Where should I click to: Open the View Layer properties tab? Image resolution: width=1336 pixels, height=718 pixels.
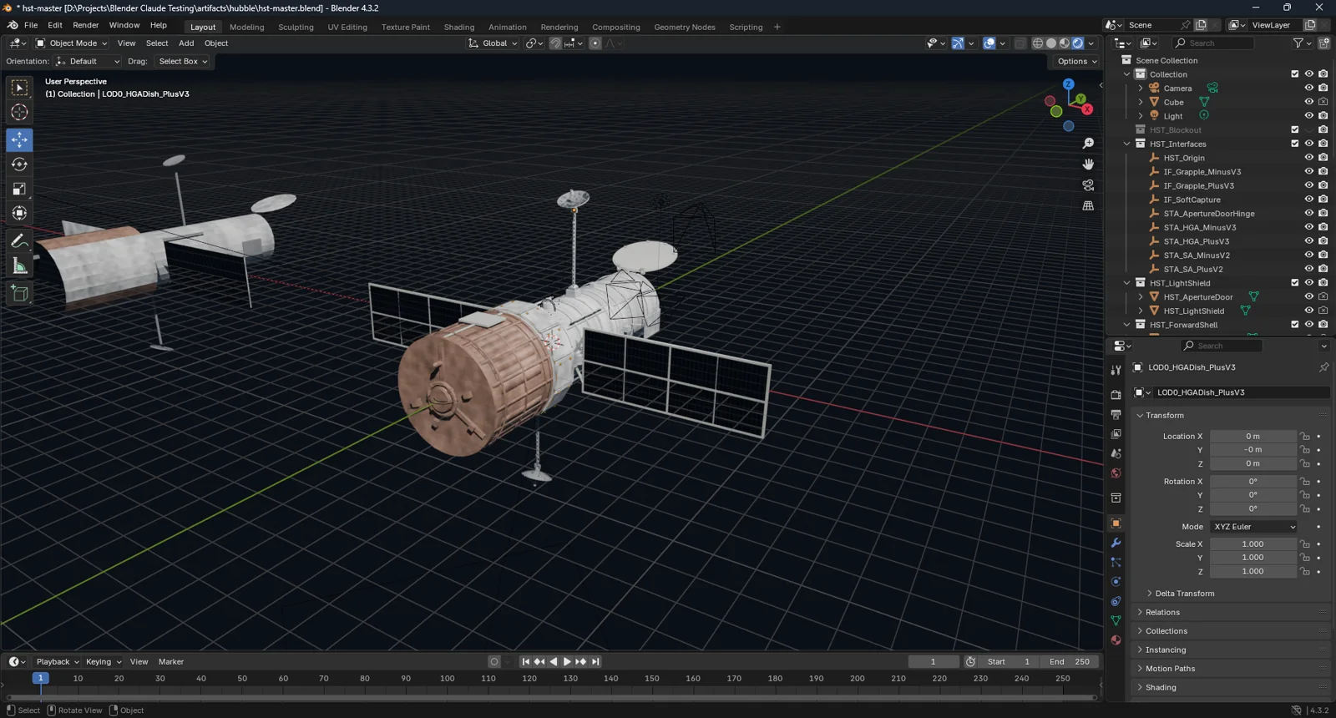click(1116, 434)
